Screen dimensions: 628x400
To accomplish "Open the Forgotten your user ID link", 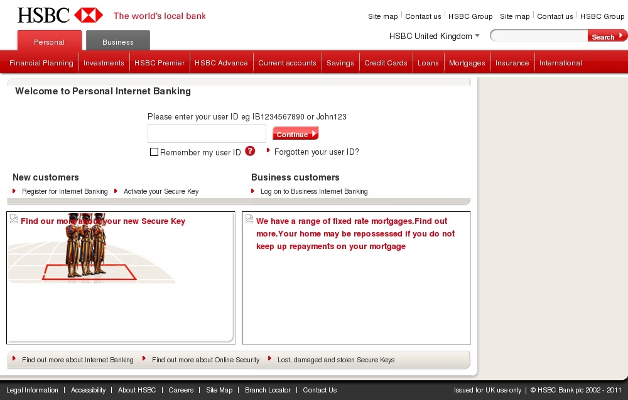I will click(317, 152).
